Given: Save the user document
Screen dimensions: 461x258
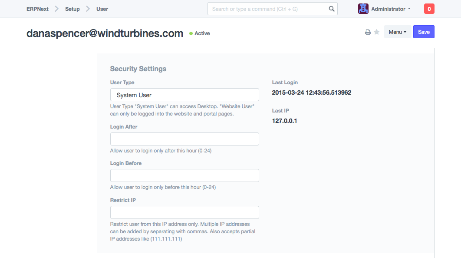Looking at the screenshot, I should coord(424,32).
